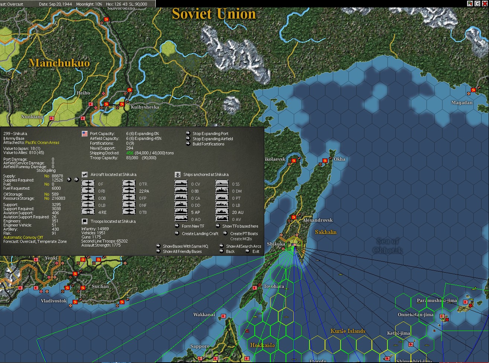Open the 5 AP transport ships list
This screenshot has width=489, height=363.
[181, 212]
